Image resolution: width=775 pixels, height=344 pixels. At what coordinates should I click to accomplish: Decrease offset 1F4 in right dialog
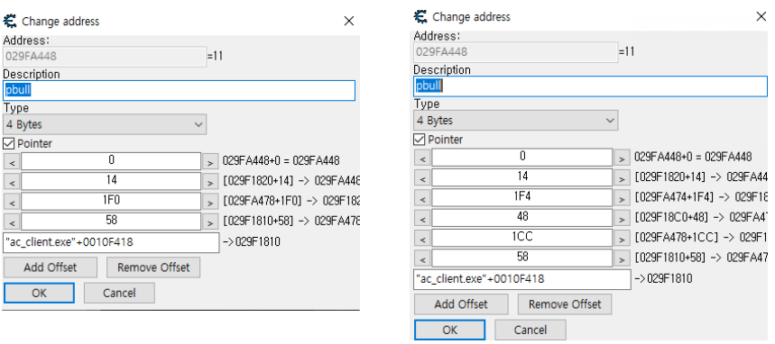422,197
